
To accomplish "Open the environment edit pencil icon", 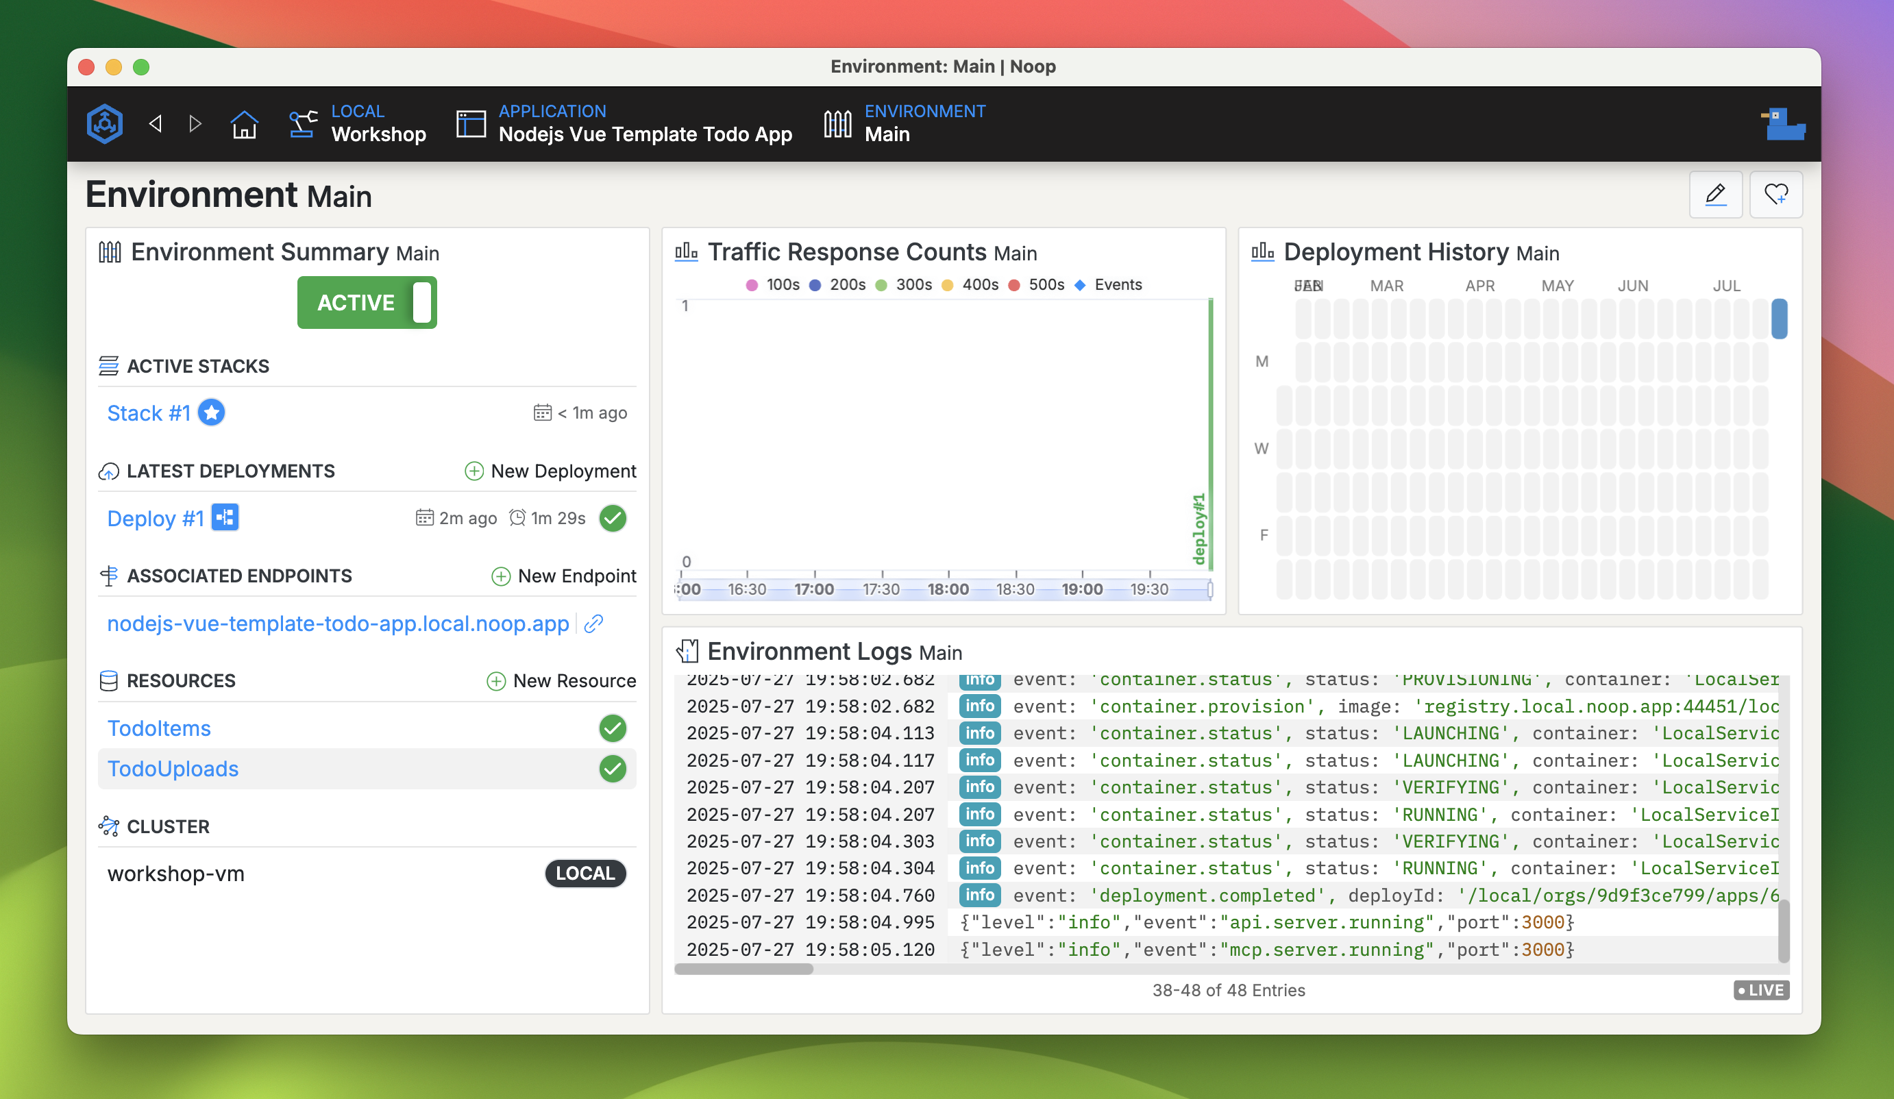I will pyautogui.click(x=1717, y=195).
